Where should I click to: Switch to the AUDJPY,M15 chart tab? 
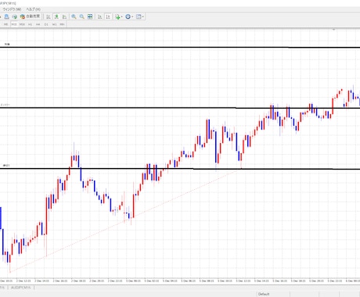tap(21, 288)
